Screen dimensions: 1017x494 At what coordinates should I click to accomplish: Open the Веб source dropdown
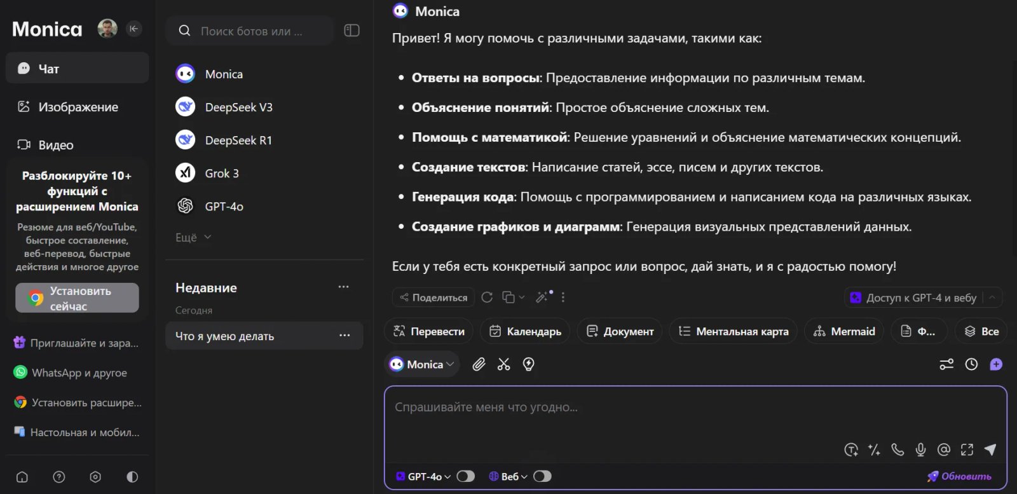pos(508,476)
